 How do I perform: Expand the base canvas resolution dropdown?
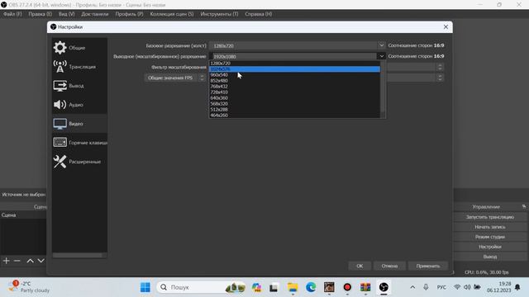tap(381, 45)
